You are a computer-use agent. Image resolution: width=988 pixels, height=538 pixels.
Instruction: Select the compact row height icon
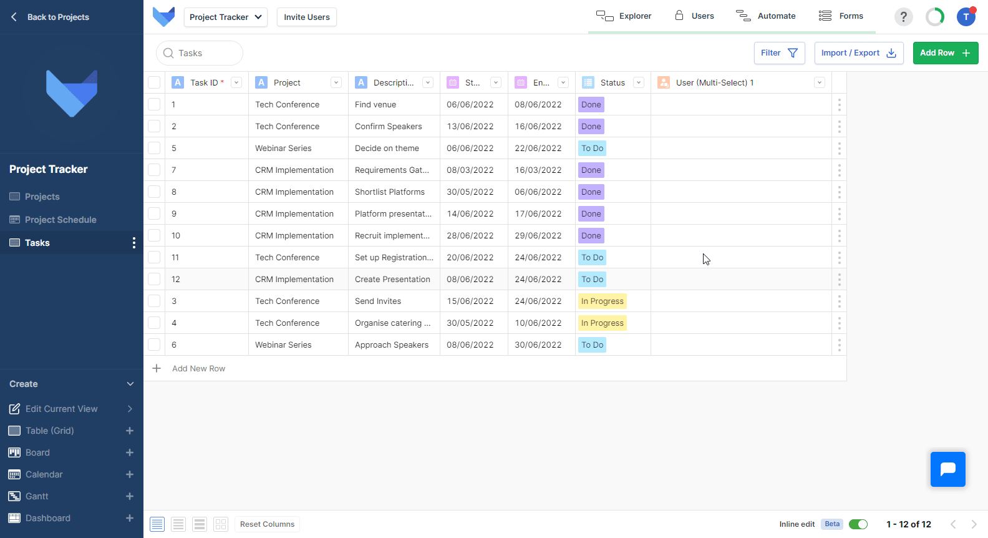click(x=157, y=524)
